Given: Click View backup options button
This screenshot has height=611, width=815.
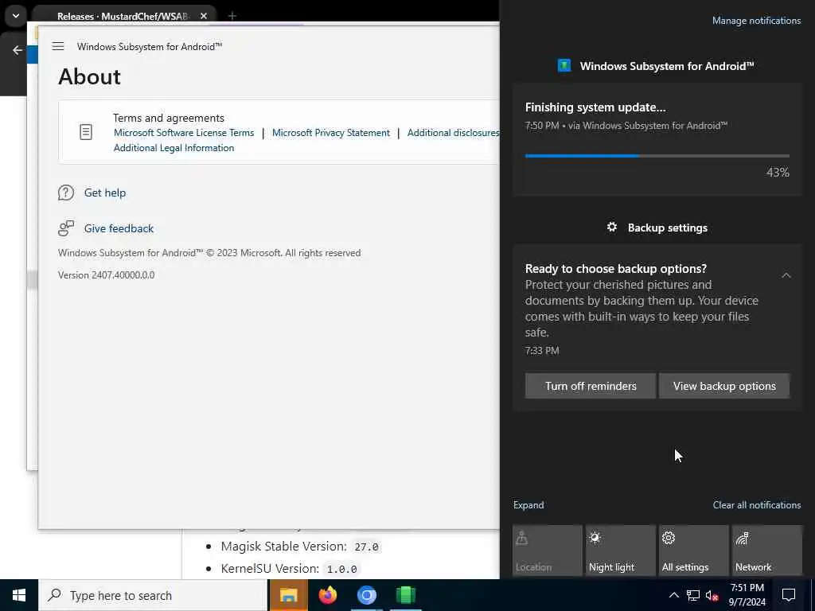Looking at the screenshot, I should click(724, 386).
